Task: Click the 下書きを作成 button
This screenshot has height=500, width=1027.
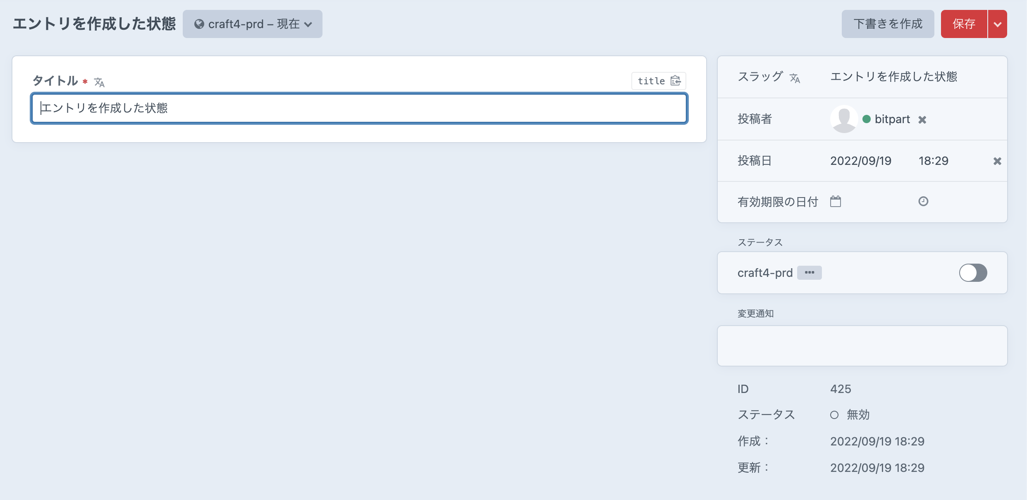Action: coord(887,24)
